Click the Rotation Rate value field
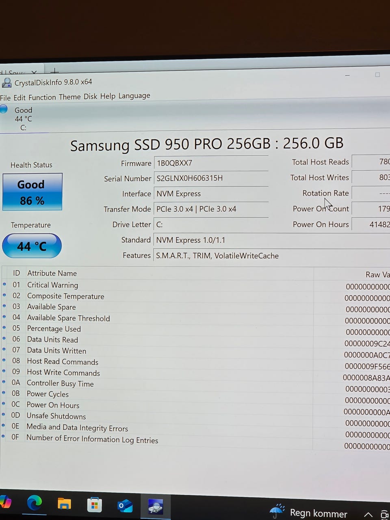Image resolution: width=390 pixels, height=520 pixels. point(371,193)
